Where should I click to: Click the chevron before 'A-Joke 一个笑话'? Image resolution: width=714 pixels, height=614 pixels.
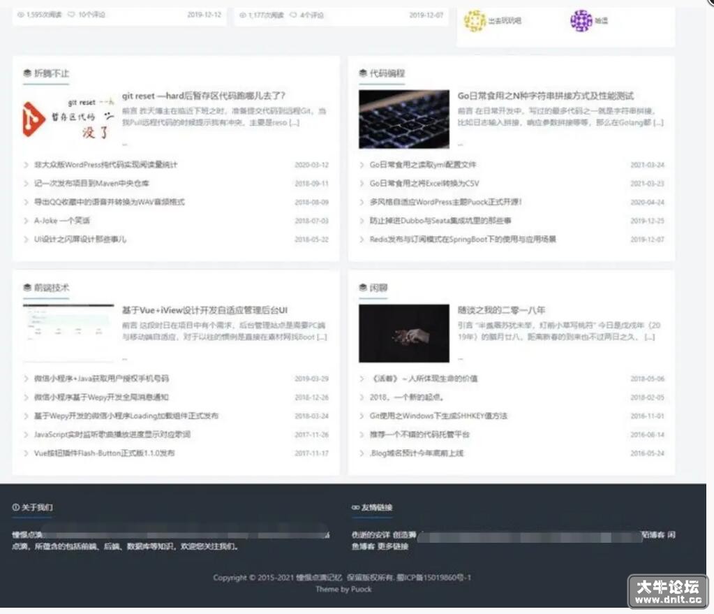[x=26, y=221]
